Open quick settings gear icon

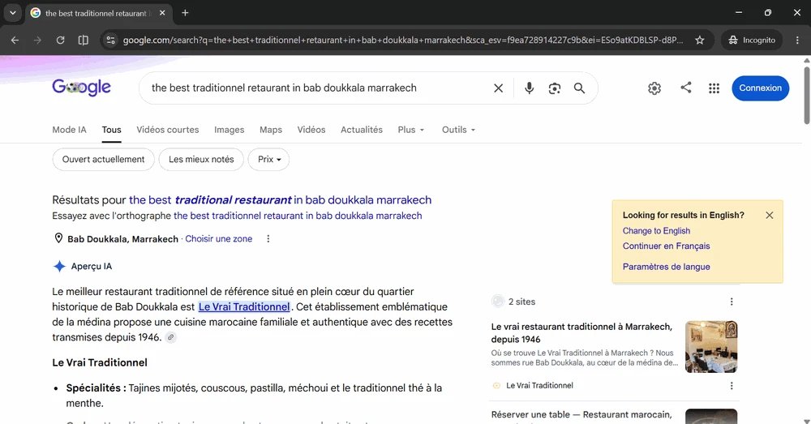pos(654,88)
